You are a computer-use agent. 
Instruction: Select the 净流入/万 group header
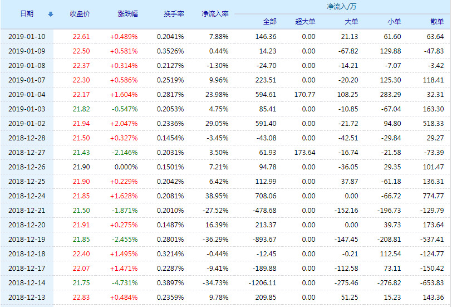(x=342, y=7)
